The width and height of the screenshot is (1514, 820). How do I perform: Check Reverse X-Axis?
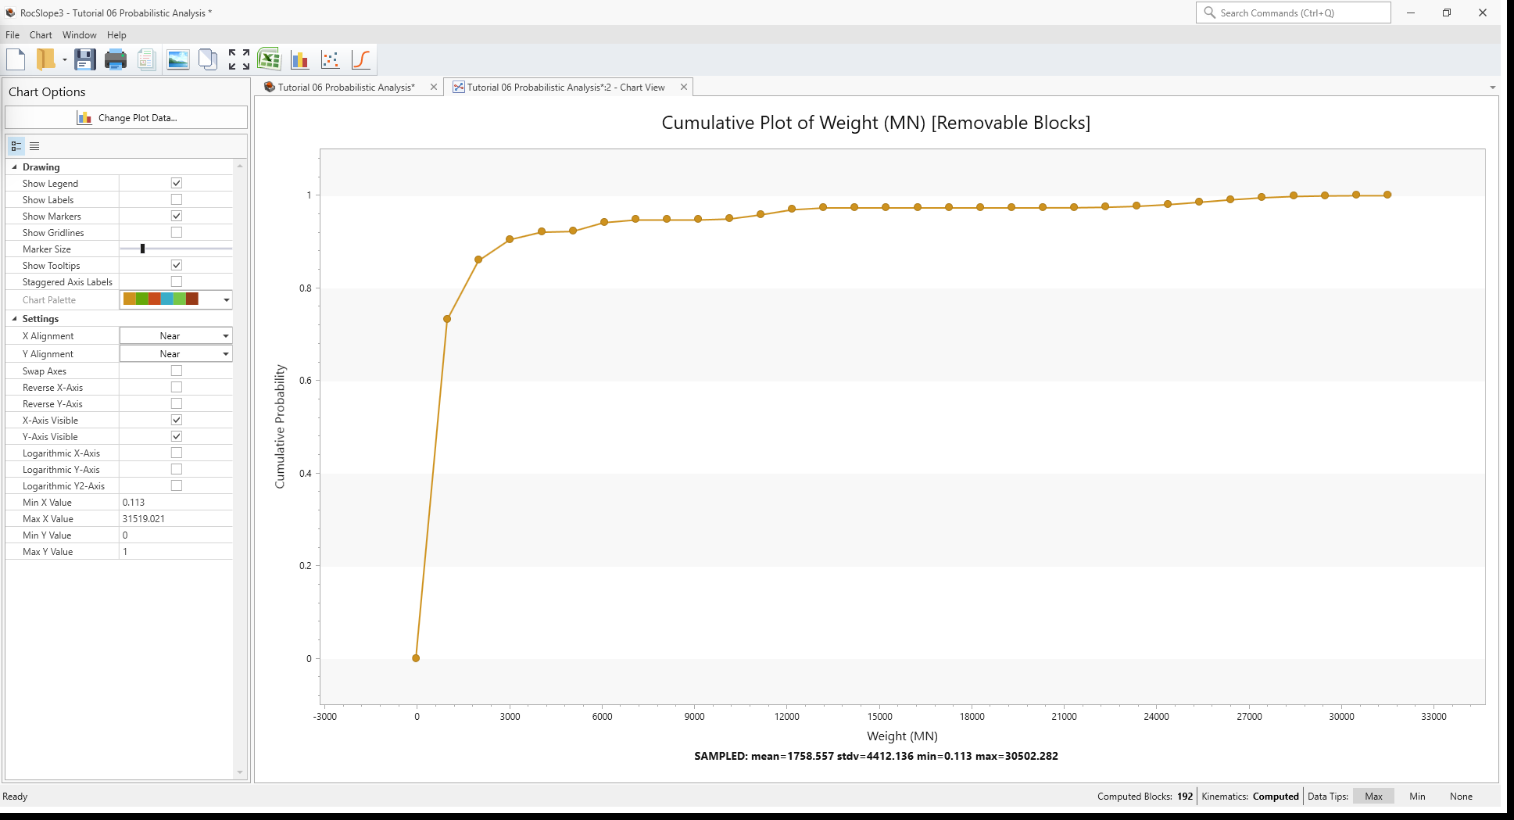[x=177, y=387]
